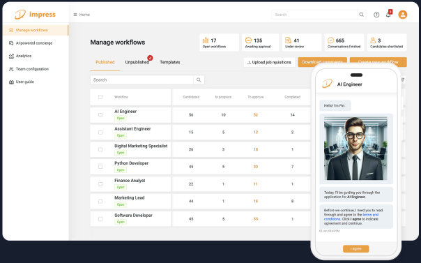
Task: Click the Create new workflow button
Action: coord(378,62)
